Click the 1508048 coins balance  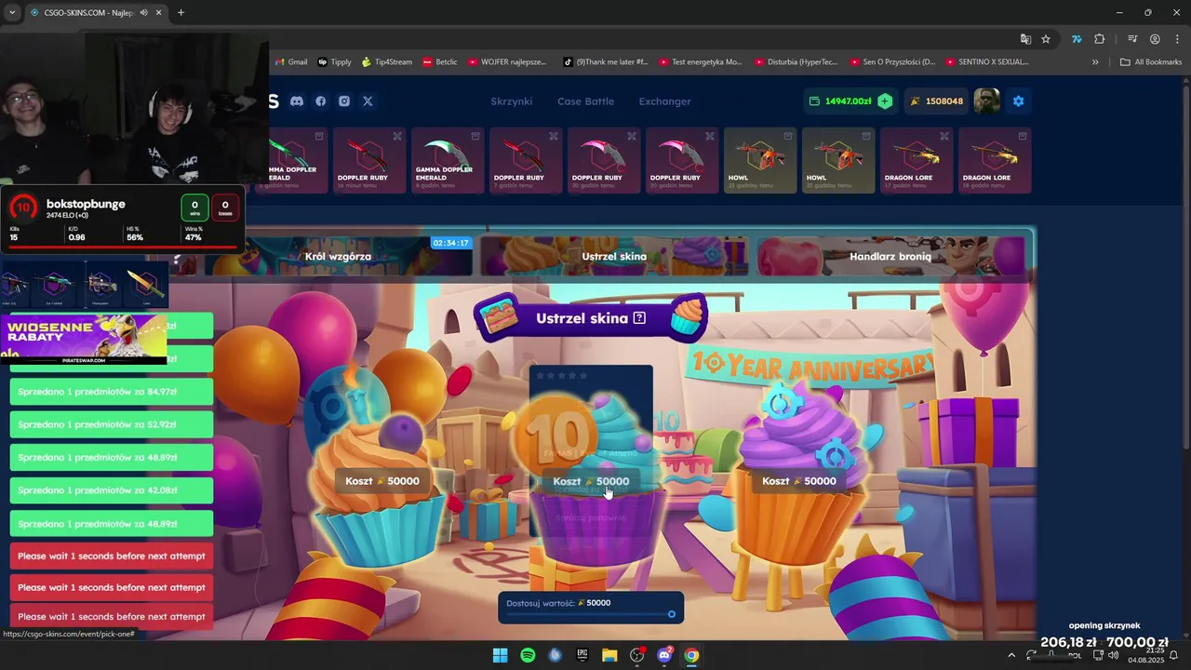point(937,101)
